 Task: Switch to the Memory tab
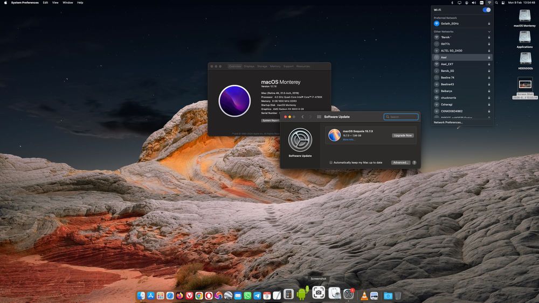click(x=275, y=66)
